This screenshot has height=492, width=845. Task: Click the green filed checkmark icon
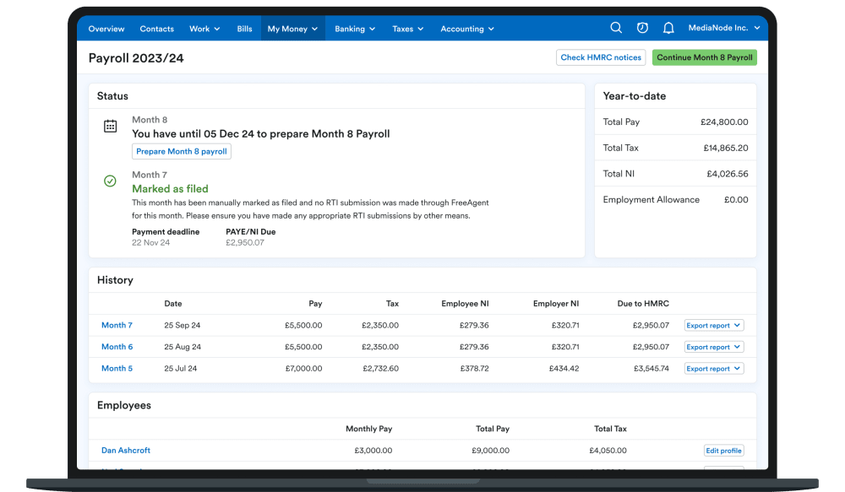click(110, 181)
